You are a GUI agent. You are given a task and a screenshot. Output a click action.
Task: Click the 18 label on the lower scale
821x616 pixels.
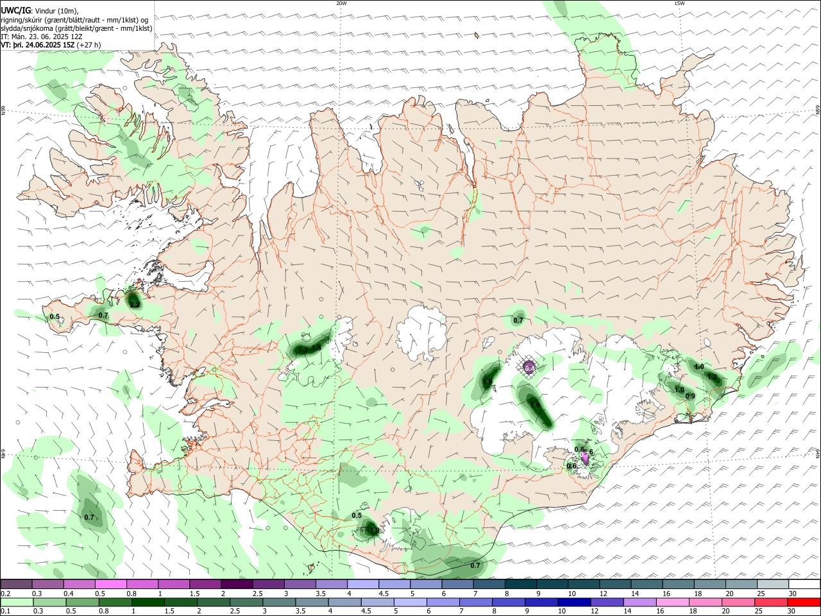[693, 611]
